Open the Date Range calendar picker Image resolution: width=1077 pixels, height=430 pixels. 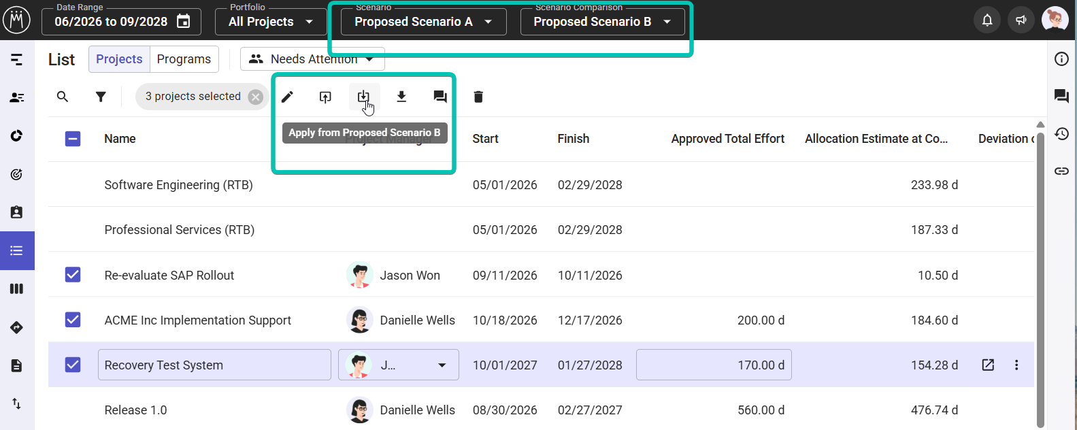(184, 22)
